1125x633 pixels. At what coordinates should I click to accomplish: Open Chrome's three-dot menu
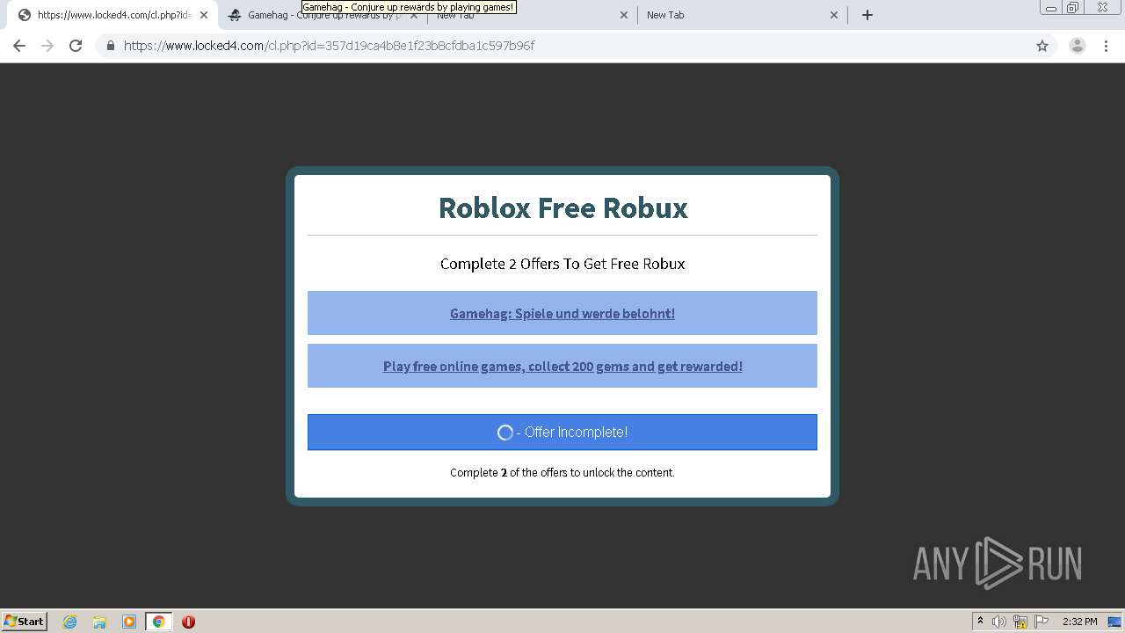1106,46
